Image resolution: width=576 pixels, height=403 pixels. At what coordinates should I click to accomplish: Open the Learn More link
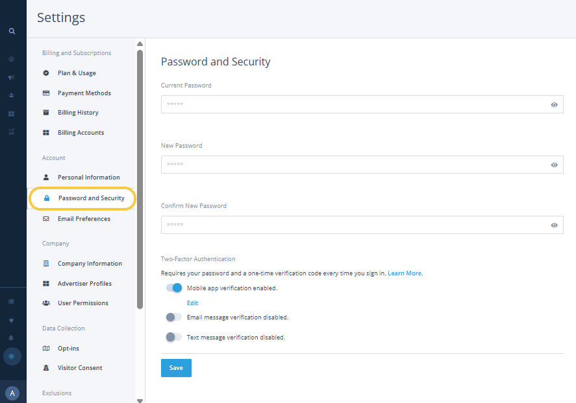coord(405,273)
